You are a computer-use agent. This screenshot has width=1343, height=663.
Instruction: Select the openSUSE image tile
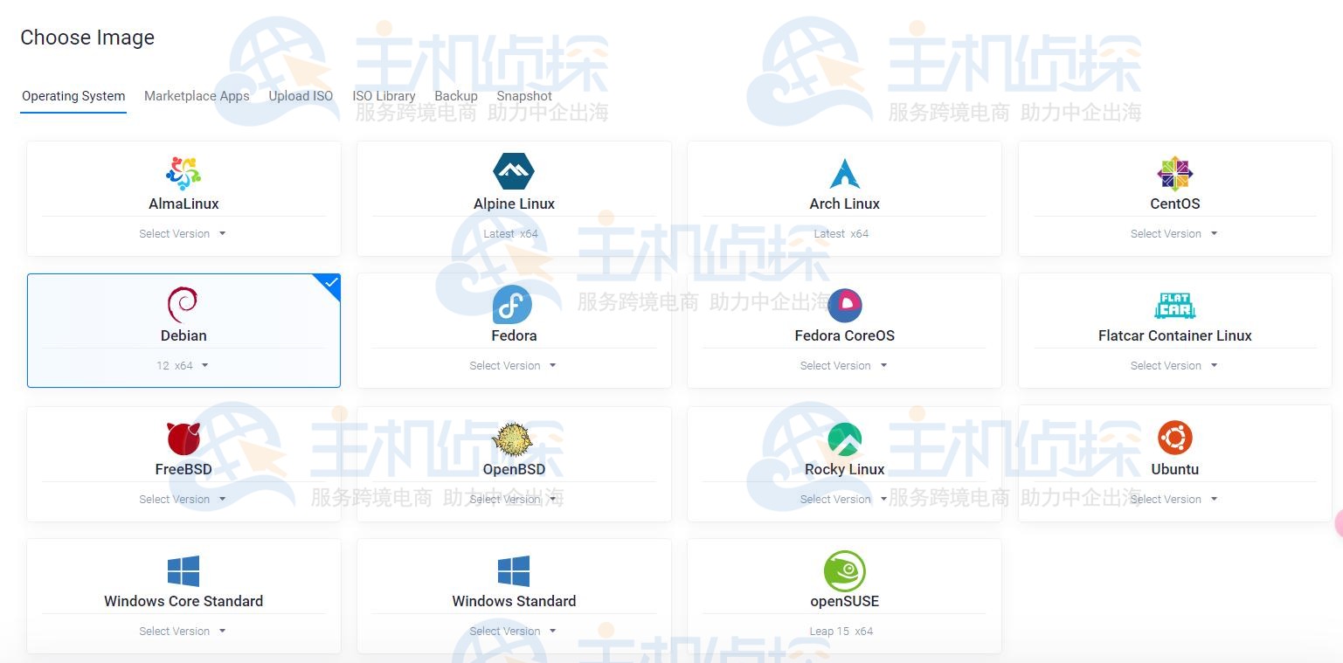[844, 572]
